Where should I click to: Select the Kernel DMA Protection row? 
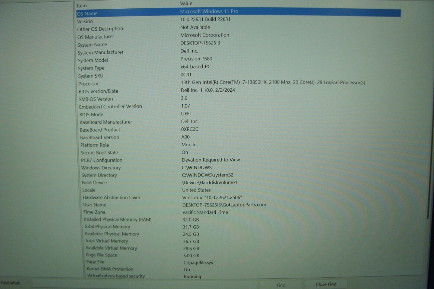click(110, 269)
